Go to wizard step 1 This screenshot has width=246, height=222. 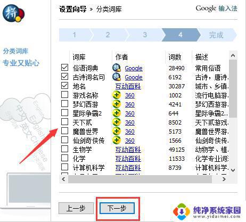click(x=75, y=35)
